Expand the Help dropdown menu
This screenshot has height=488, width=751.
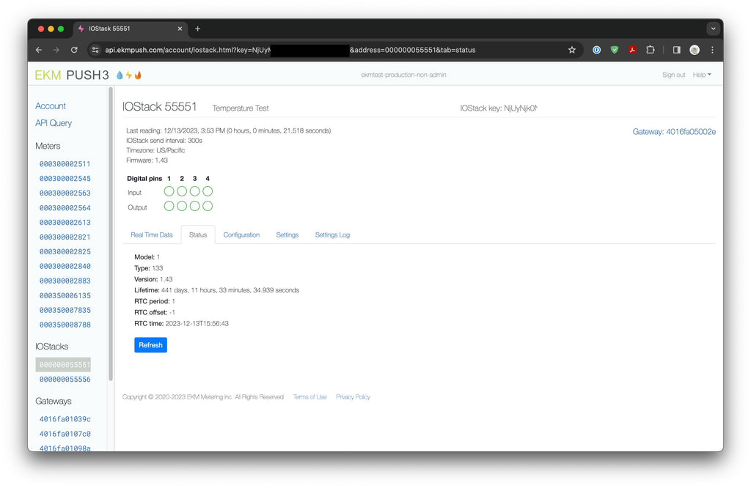(x=702, y=75)
